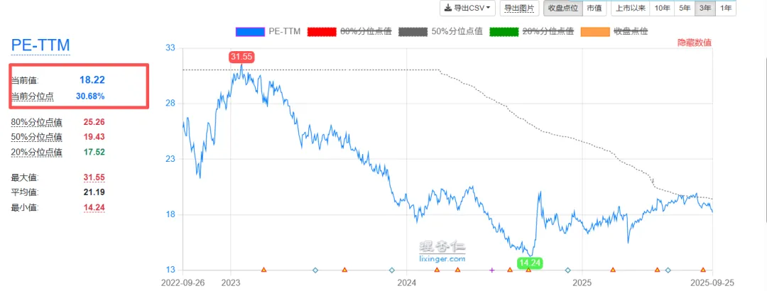Select the 3年 time range
767x291 pixels.
pos(705,8)
